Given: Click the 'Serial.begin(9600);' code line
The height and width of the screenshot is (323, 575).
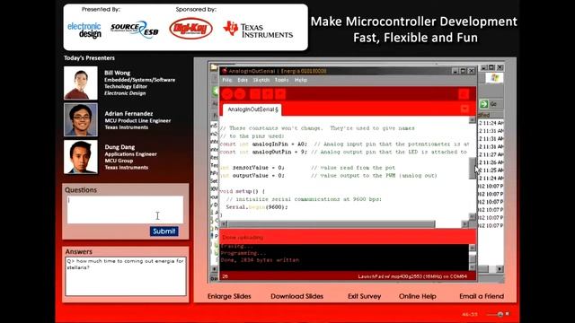Looking at the screenshot, I should click(257, 207).
